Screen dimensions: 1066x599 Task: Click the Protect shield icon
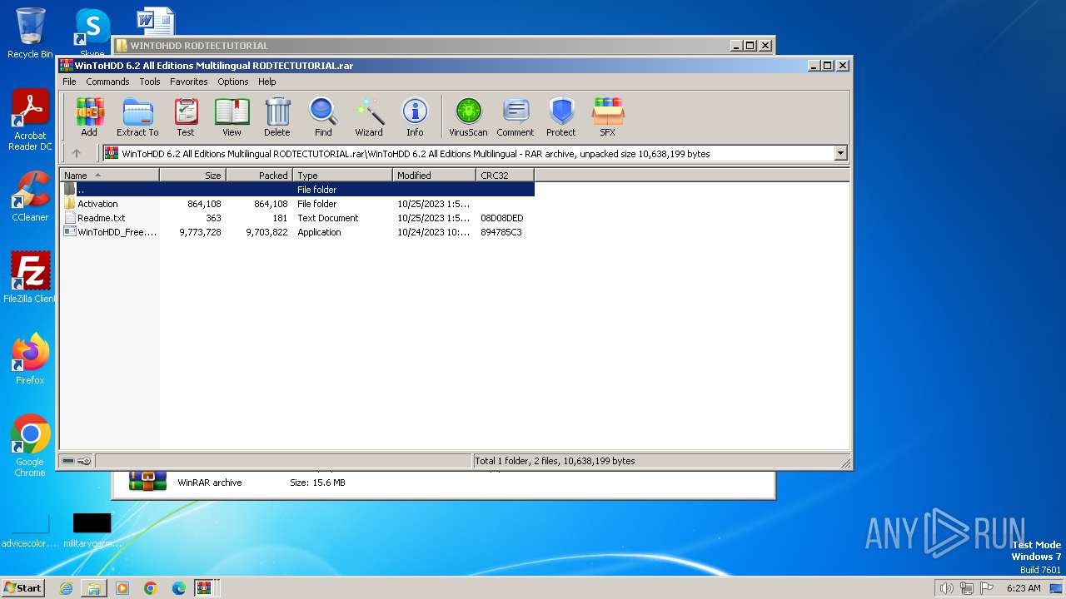(561, 116)
